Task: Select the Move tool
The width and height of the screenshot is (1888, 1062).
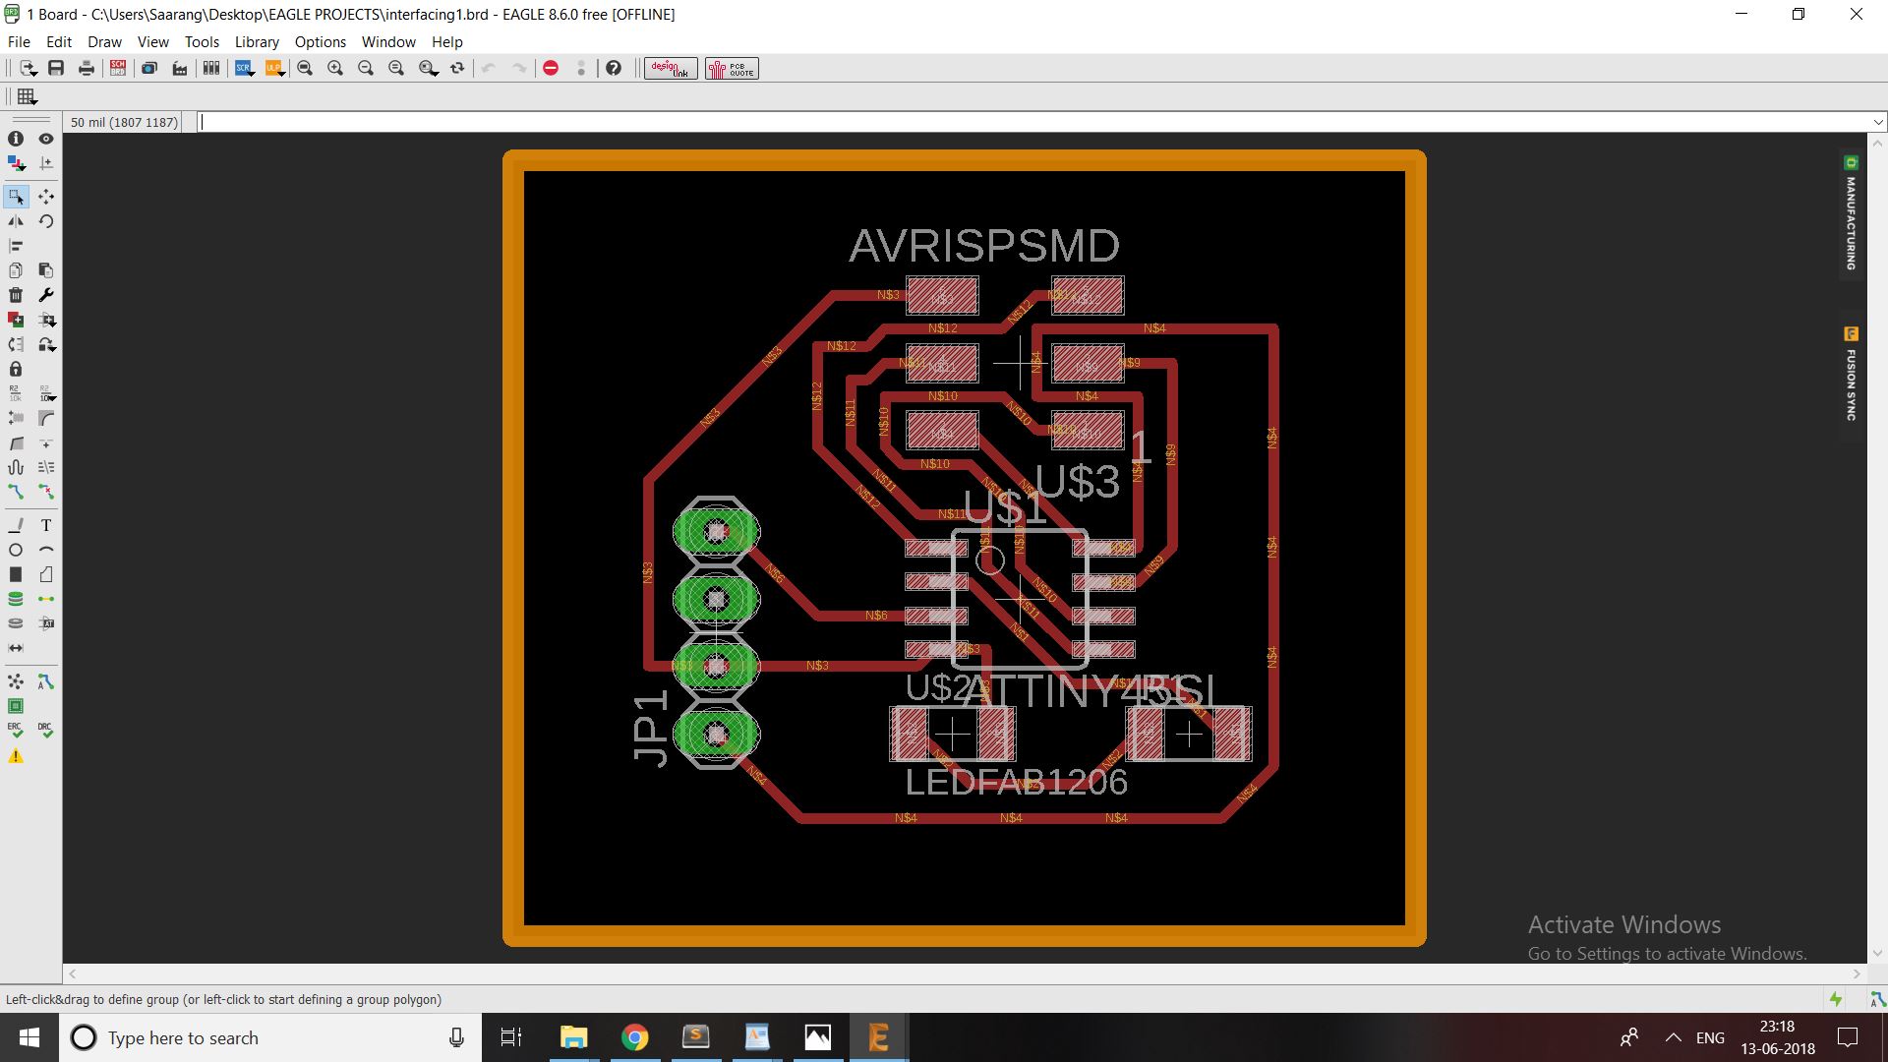Action: pyautogui.click(x=45, y=197)
